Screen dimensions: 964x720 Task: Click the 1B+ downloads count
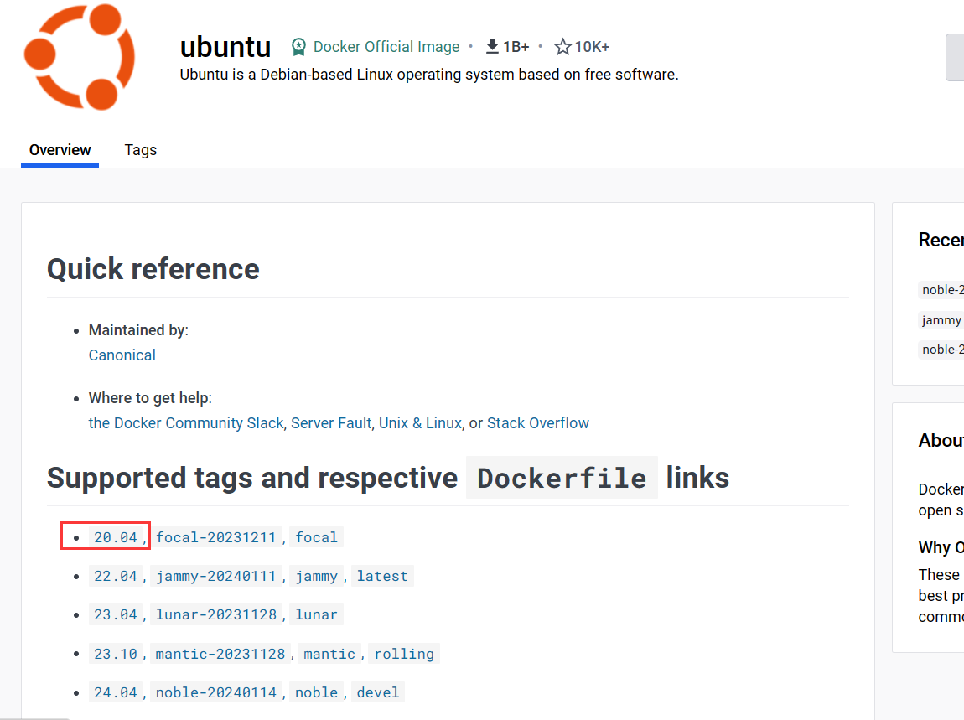click(516, 47)
